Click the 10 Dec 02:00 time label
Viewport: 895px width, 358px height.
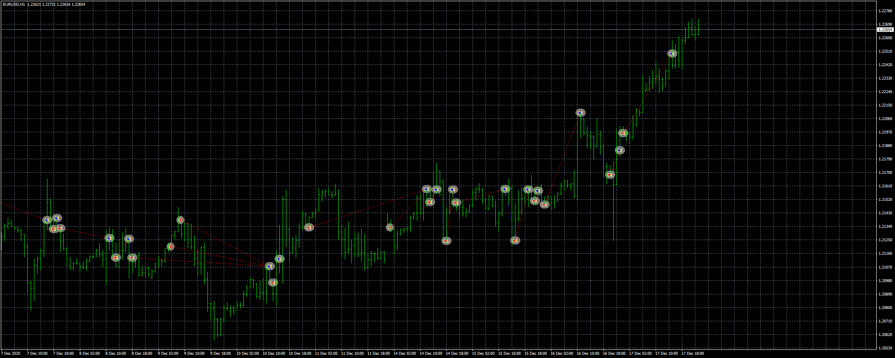tap(247, 354)
